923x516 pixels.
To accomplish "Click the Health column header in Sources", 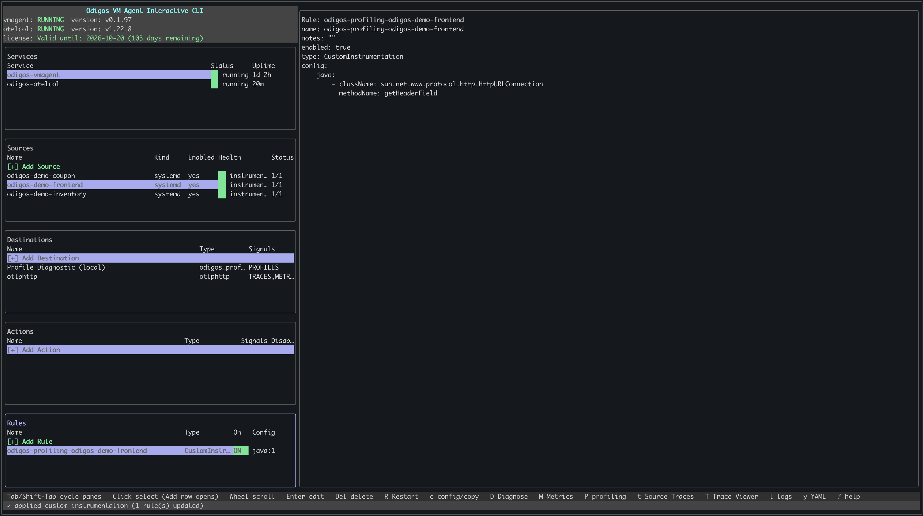I will [x=229, y=158].
